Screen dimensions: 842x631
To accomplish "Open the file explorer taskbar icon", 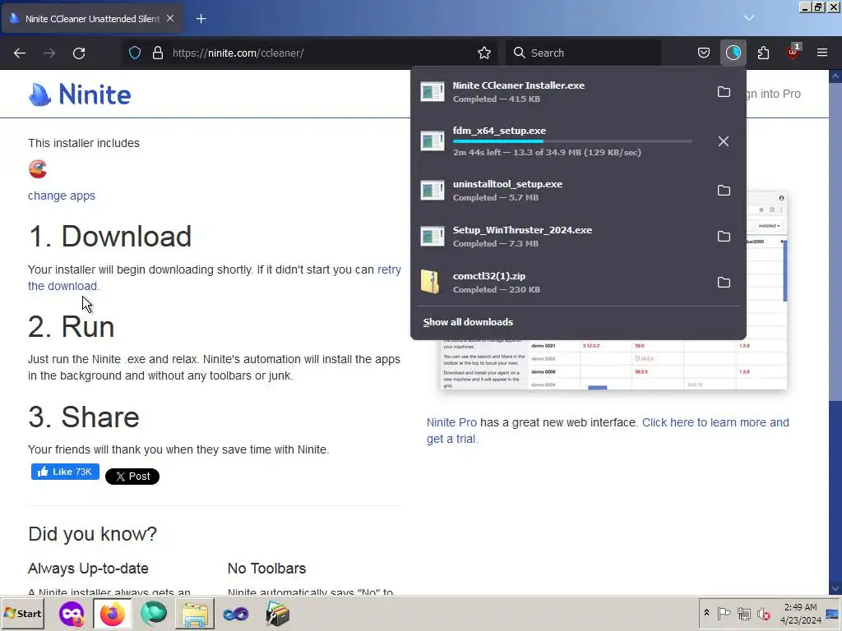I will click(194, 614).
